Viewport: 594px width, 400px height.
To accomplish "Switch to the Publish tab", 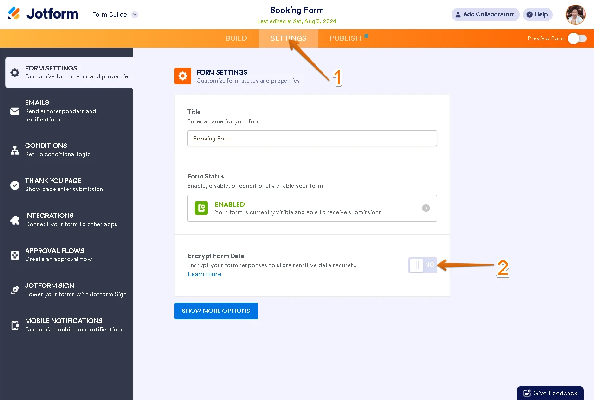I will [345, 38].
